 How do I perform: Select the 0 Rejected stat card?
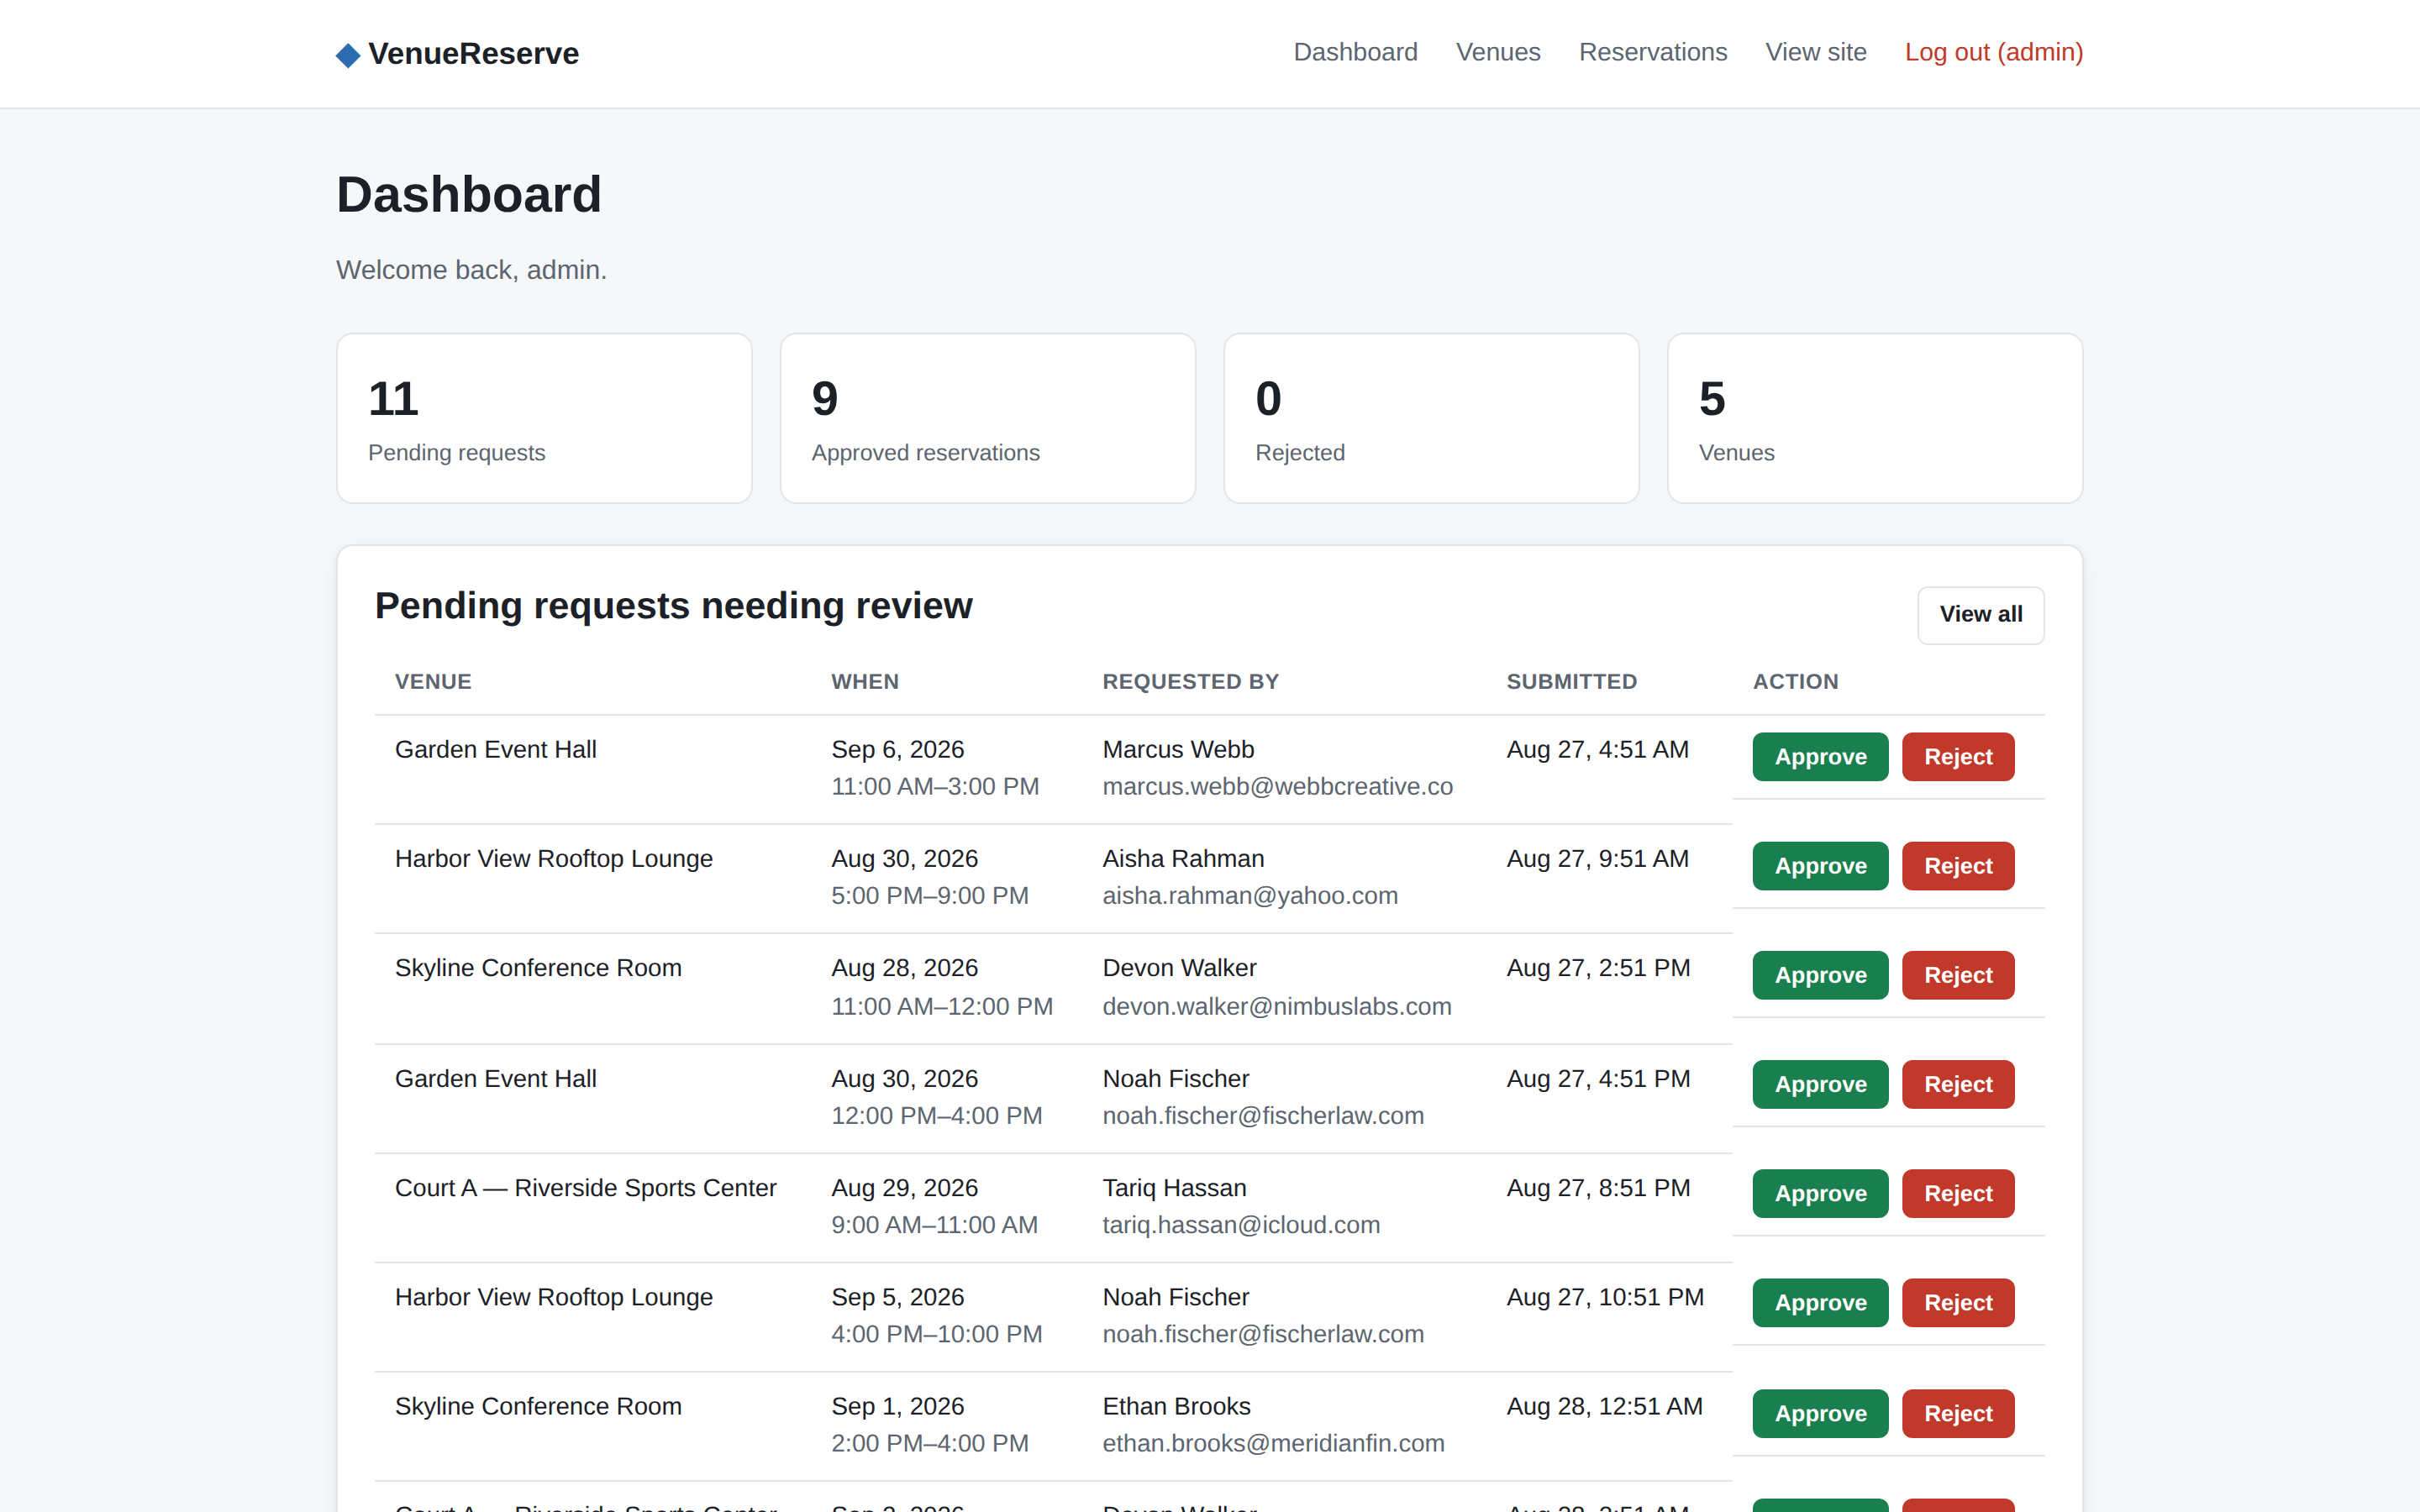(1431, 418)
